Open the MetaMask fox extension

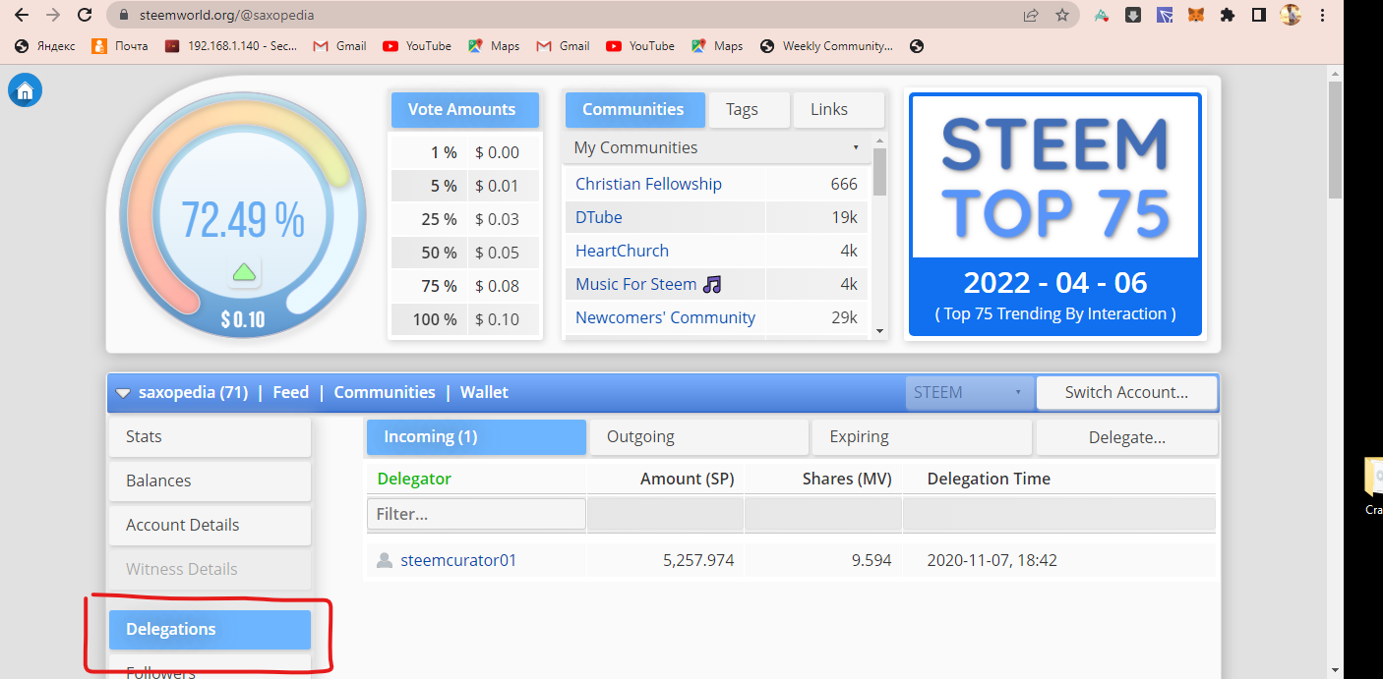(1195, 16)
